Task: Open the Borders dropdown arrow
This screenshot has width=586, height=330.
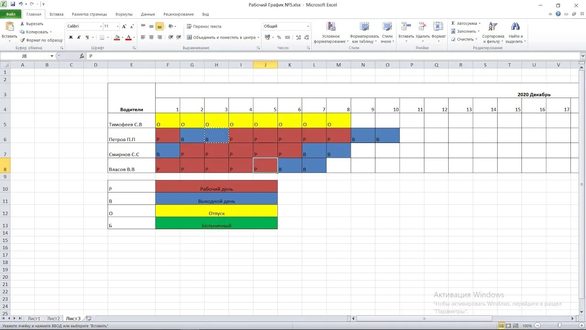Action: click(x=108, y=38)
